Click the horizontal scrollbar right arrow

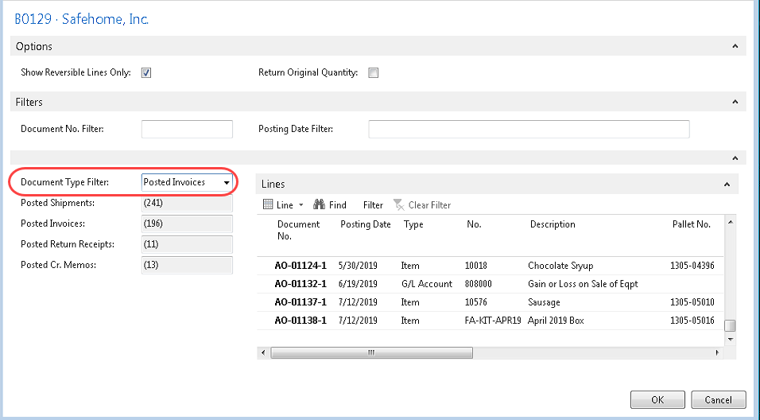(718, 352)
